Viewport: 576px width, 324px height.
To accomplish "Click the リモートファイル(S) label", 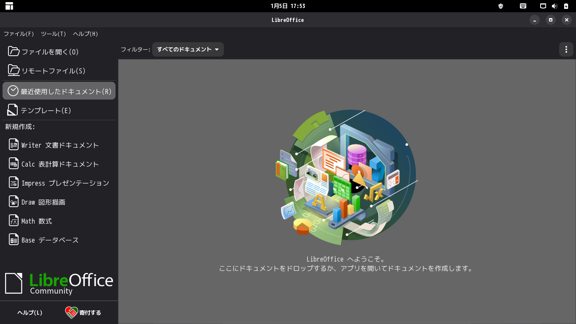I will (x=54, y=71).
